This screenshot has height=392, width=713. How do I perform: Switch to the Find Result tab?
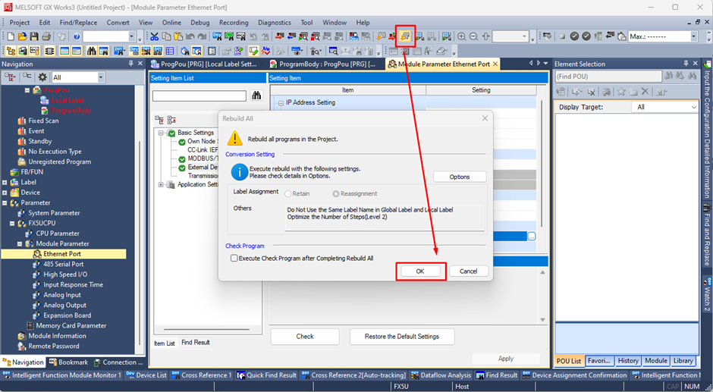(x=196, y=343)
